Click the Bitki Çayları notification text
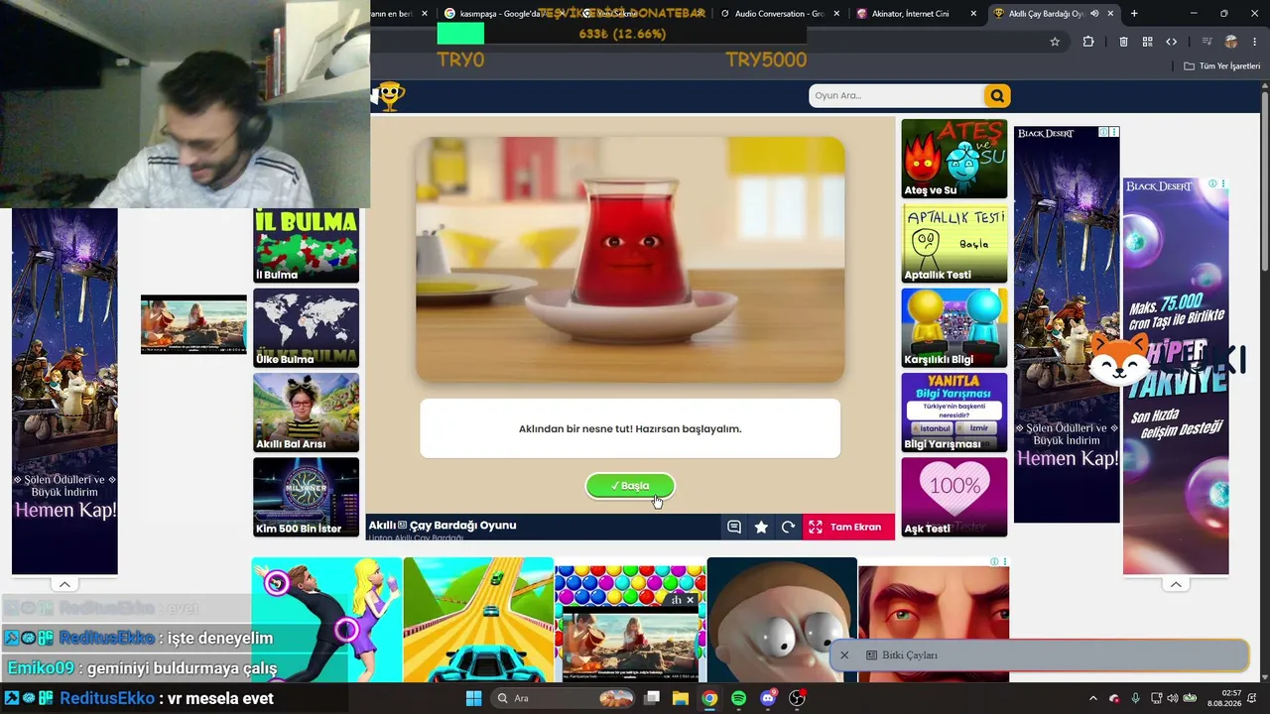1270x714 pixels. point(909,655)
